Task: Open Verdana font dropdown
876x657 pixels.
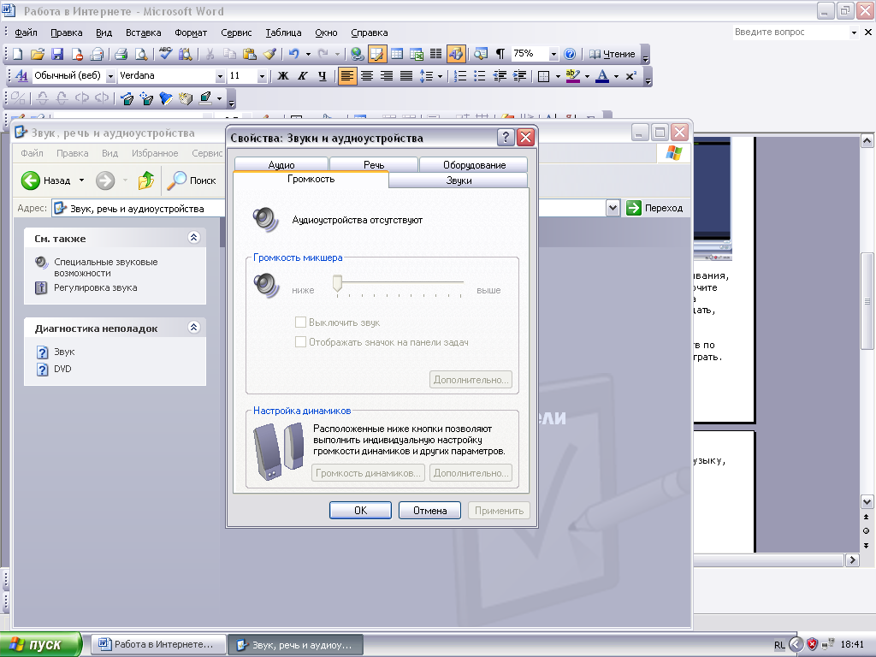Action: pos(220,76)
